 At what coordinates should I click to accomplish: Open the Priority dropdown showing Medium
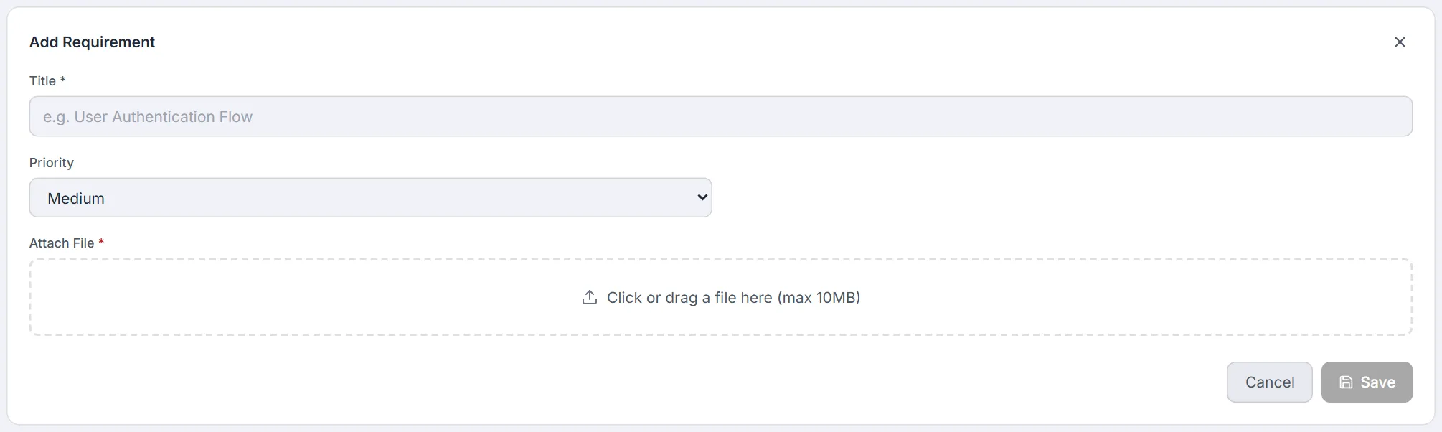370,198
